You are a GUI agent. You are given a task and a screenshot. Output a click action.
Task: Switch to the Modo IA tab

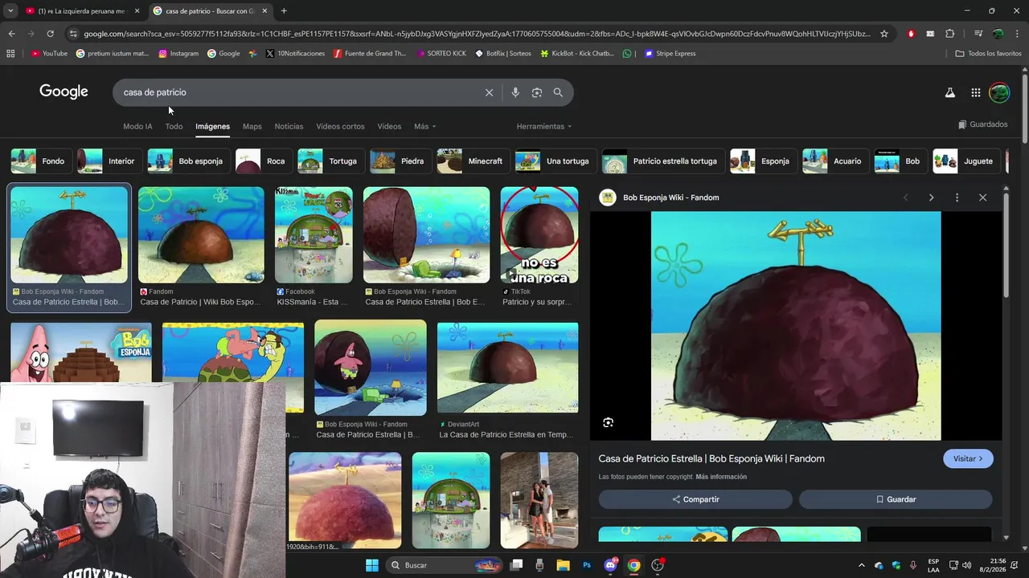click(137, 126)
